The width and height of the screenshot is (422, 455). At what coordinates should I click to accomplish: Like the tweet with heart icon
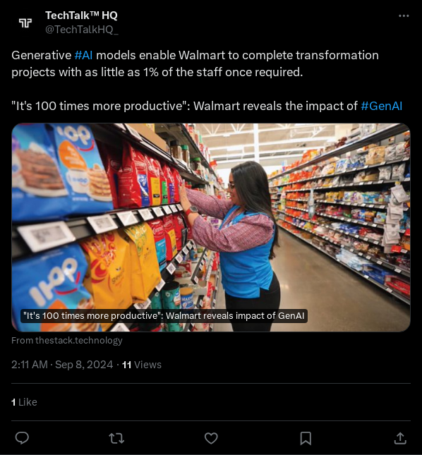[x=211, y=438]
